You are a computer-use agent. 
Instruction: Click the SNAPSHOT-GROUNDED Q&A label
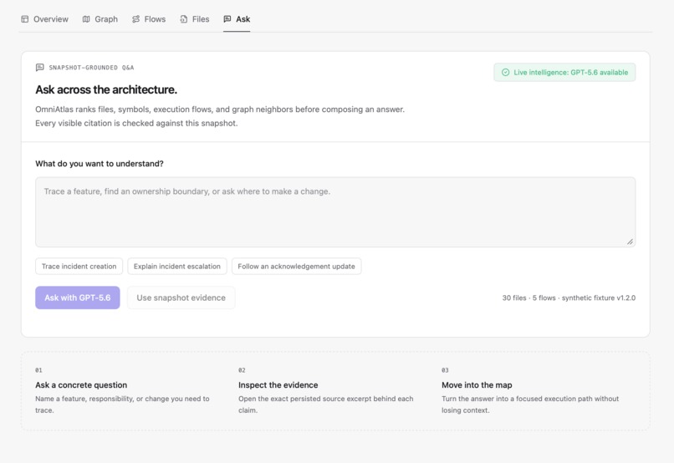tap(91, 68)
